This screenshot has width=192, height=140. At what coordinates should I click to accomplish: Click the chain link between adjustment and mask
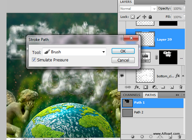pos(156,57)
